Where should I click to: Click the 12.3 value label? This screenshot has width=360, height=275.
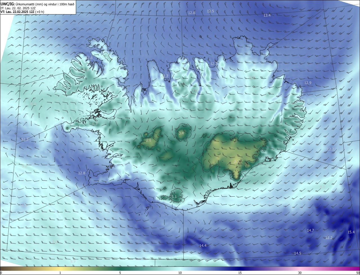(25, 139)
